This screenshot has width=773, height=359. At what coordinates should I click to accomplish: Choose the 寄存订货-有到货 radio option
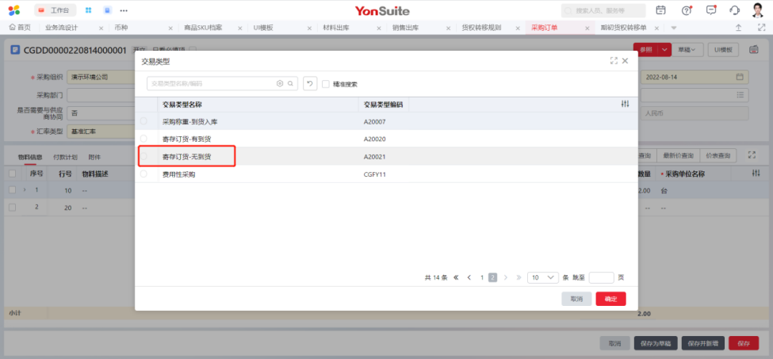(x=144, y=139)
